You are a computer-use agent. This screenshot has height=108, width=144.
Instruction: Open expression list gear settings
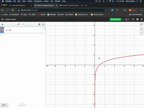click(39, 24)
